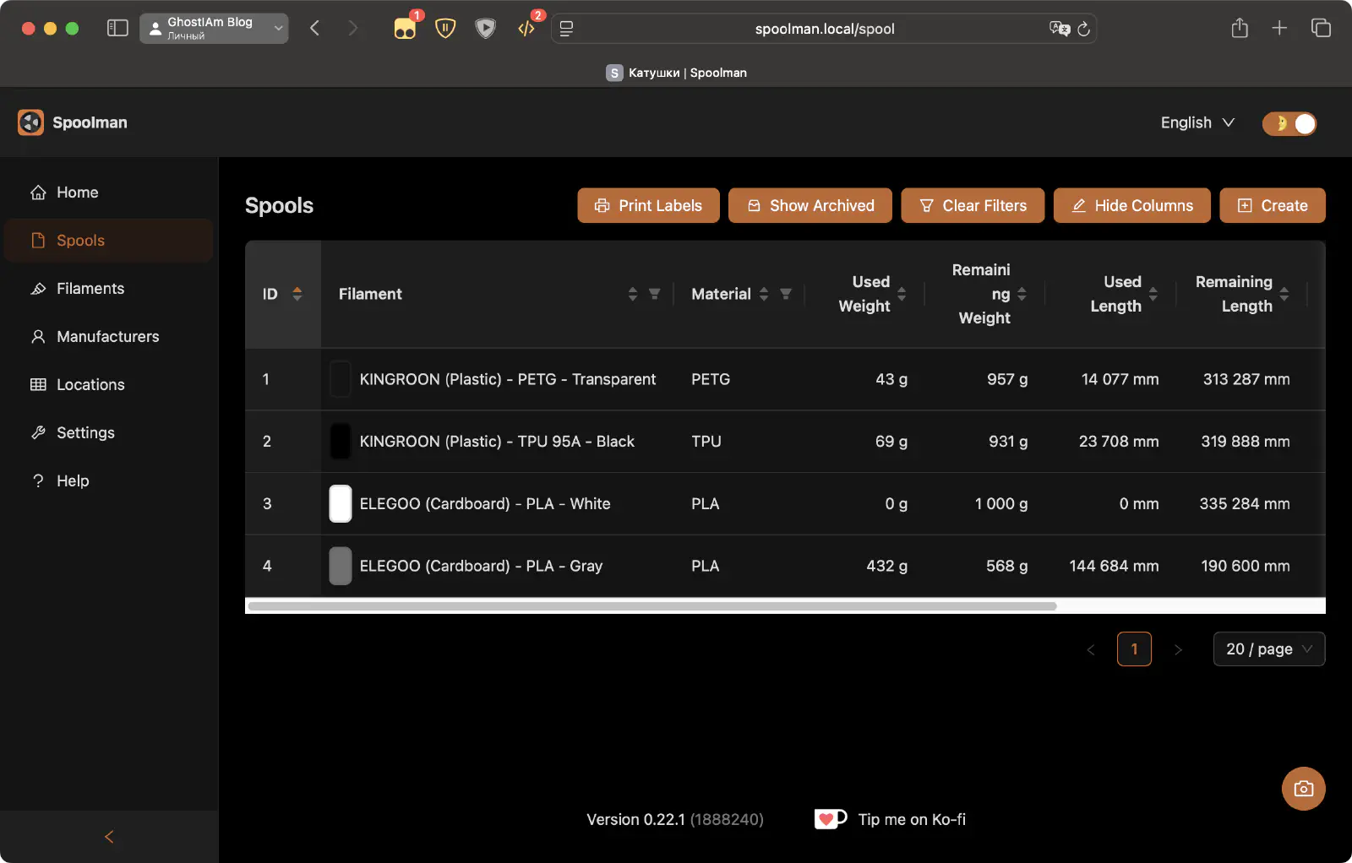Click the transparent PETG color swatch
The image size is (1352, 863).
[x=340, y=379]
